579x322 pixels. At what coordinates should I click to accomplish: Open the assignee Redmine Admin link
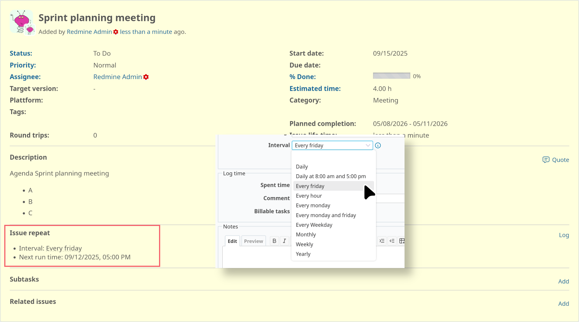[118, 77]
